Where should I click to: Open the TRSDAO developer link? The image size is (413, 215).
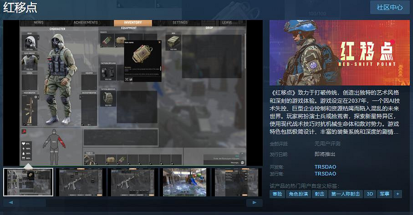pos(325,167)
